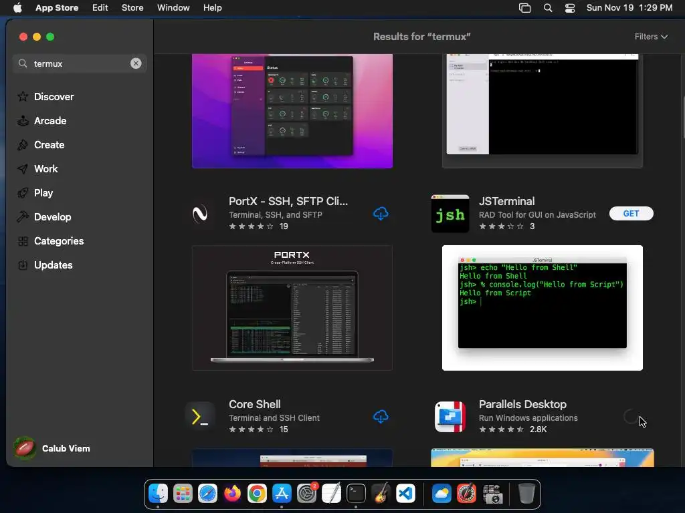Open Disk Diag gauge app in Dock
Image resolution: width=685 pixels, height=513 pixels.
point(466,494)
